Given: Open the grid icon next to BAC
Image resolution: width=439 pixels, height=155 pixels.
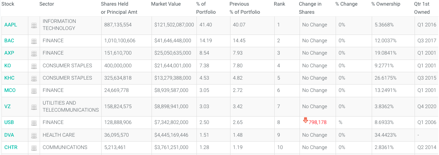Looking at the screenshot, I should click(34, 41).
